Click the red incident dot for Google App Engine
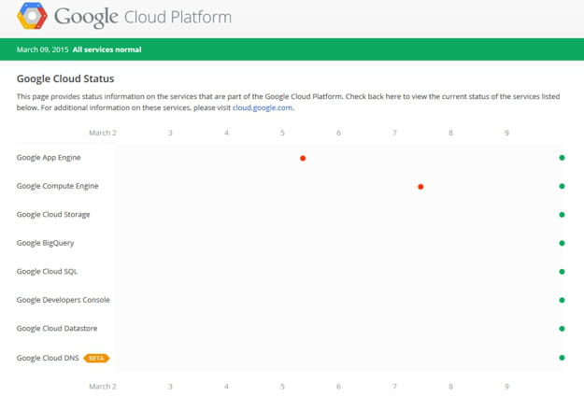The height and width of the screenshot is (397, 584). pyautogui.click(x=303, y=158)
